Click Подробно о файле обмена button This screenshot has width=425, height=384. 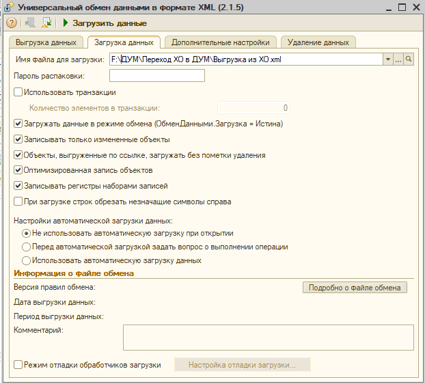(355, 288)
